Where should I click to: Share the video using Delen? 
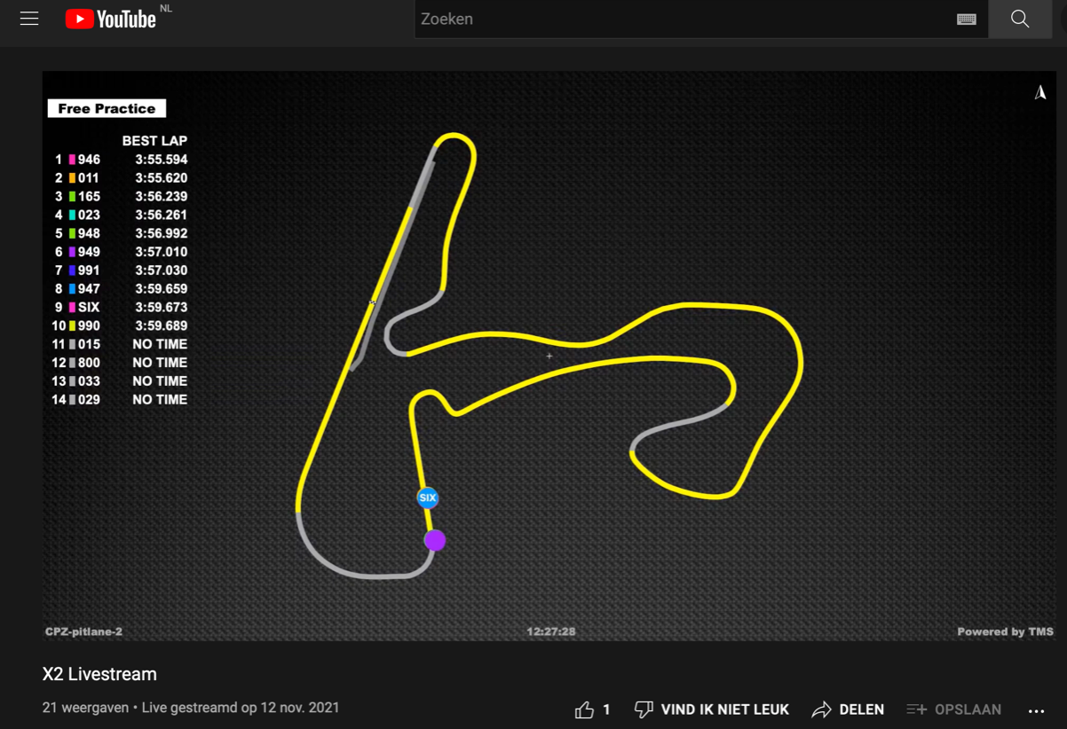848,709
